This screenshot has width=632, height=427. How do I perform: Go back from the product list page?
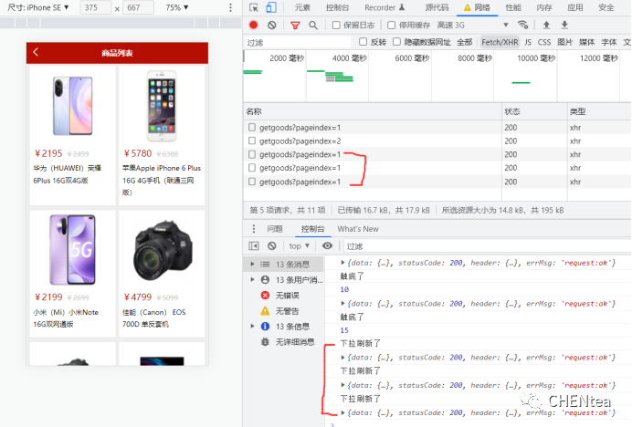36,52
